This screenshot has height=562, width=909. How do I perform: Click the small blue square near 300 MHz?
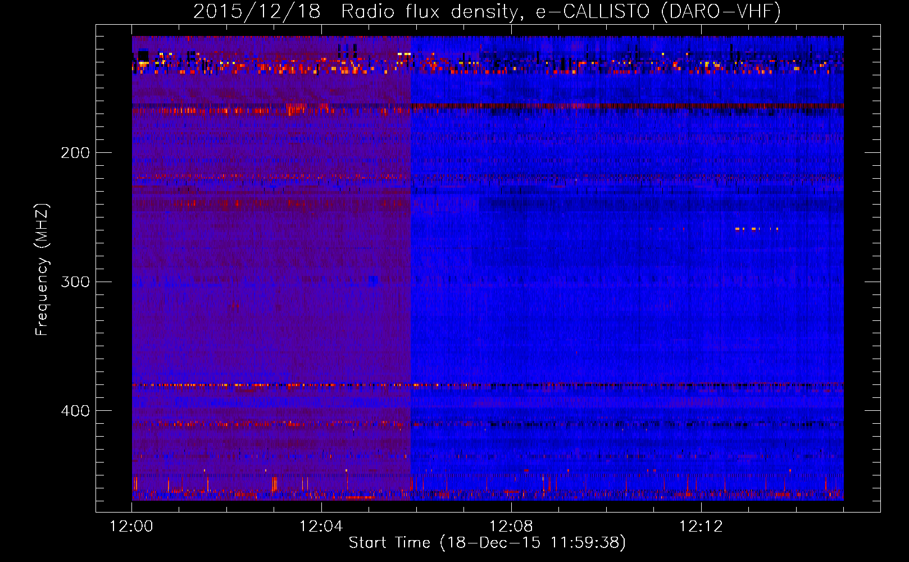[373, 281]
